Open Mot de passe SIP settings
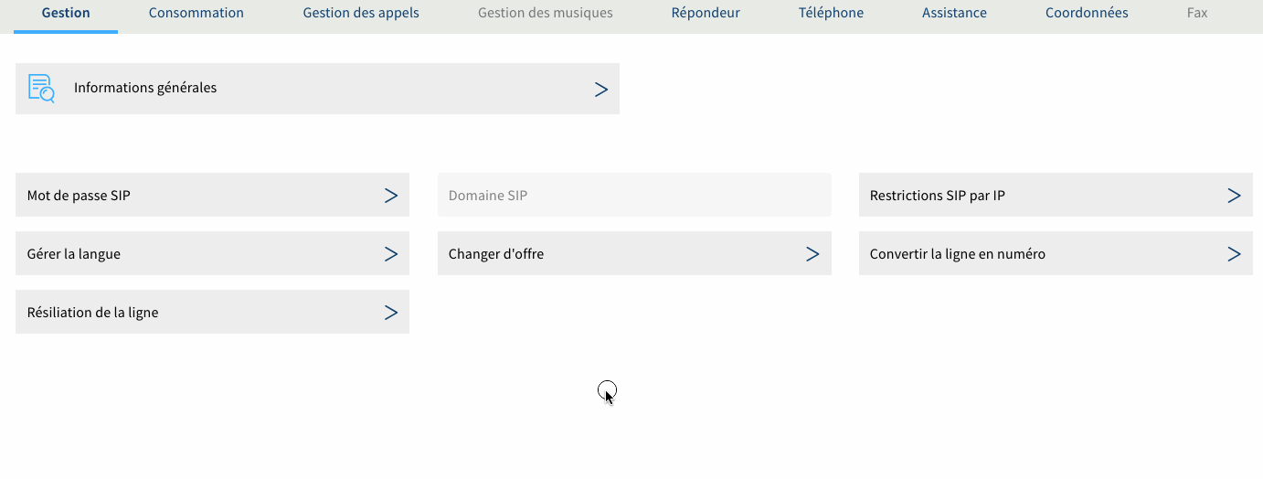This screenshot has height=479, width=1263. [x=80, y=196]
